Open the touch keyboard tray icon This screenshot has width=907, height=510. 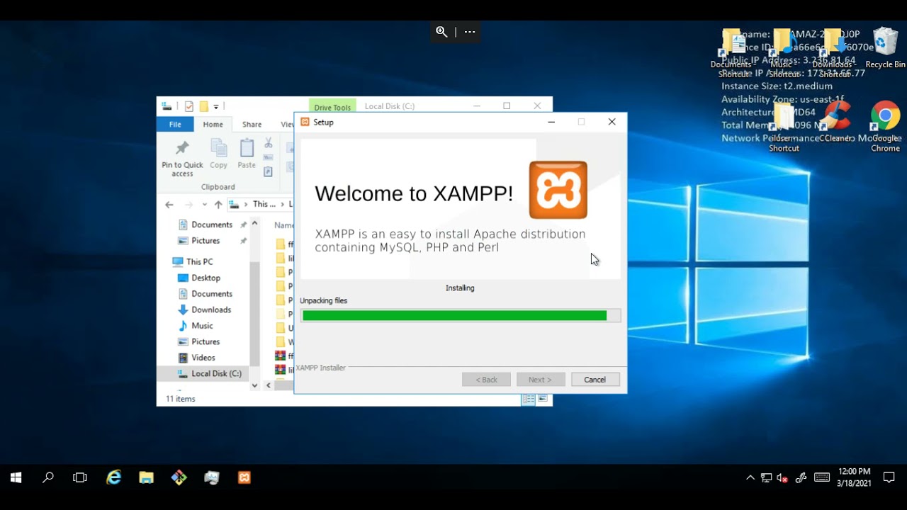pyautogui.click(x=822, y=477)
